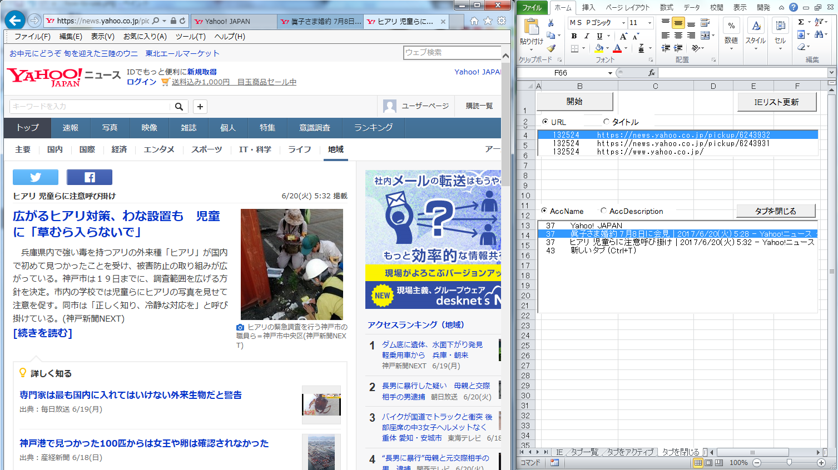Open the 数値 number format dropdown
838x470 pixels.
click(731, 33)
